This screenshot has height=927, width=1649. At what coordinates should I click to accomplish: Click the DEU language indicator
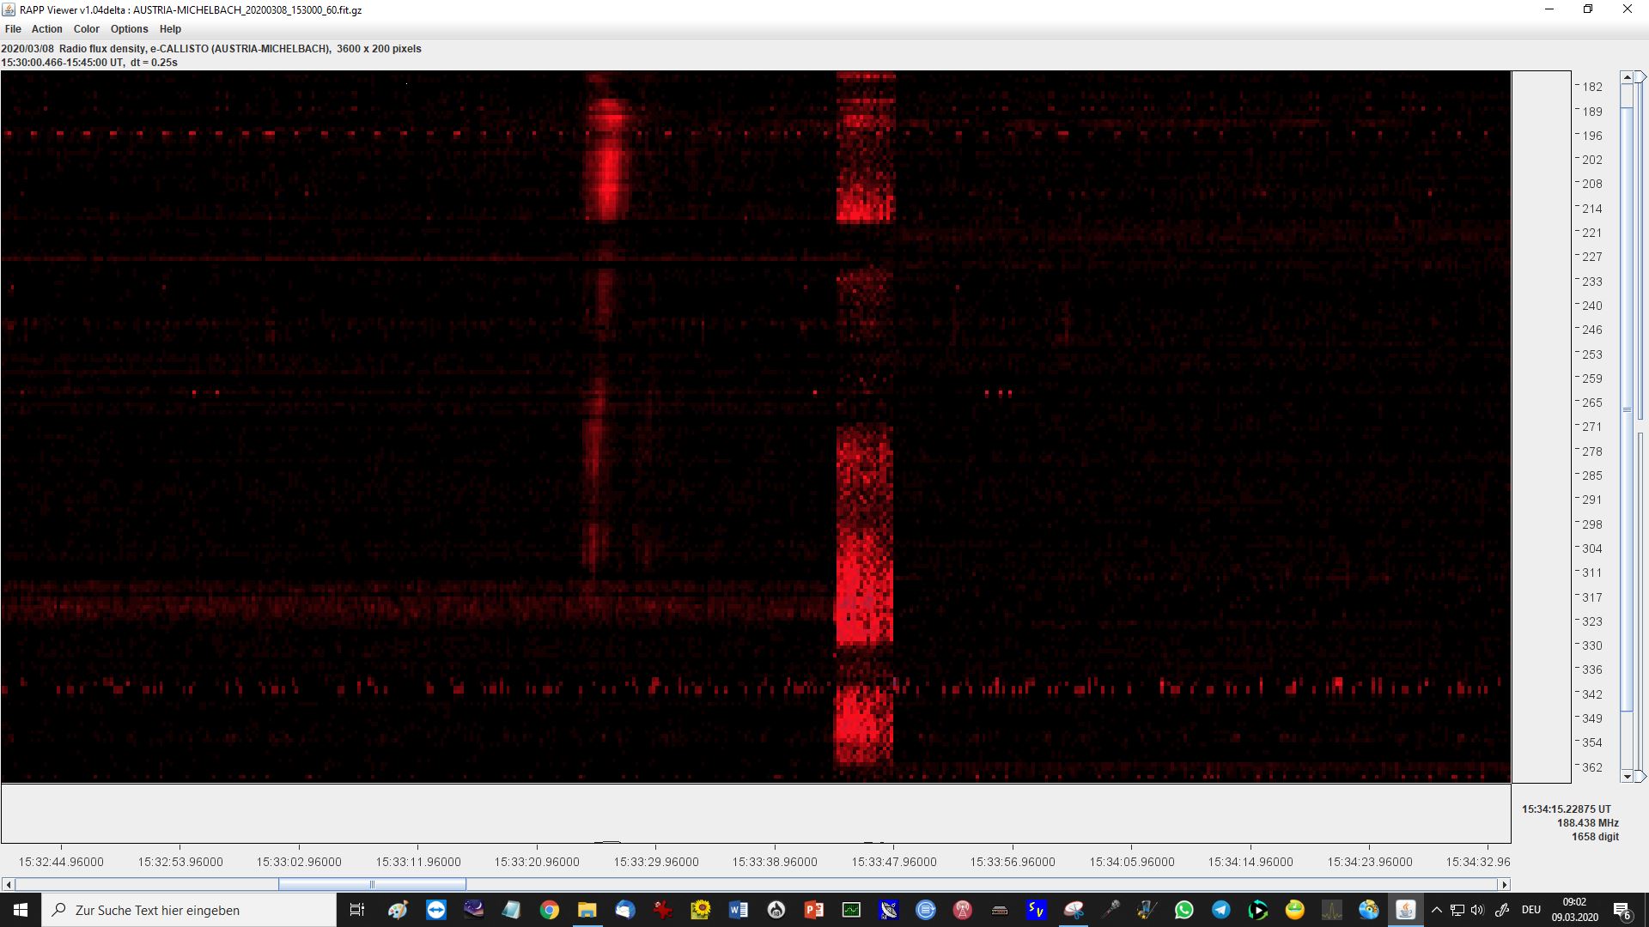point(1531,910)
